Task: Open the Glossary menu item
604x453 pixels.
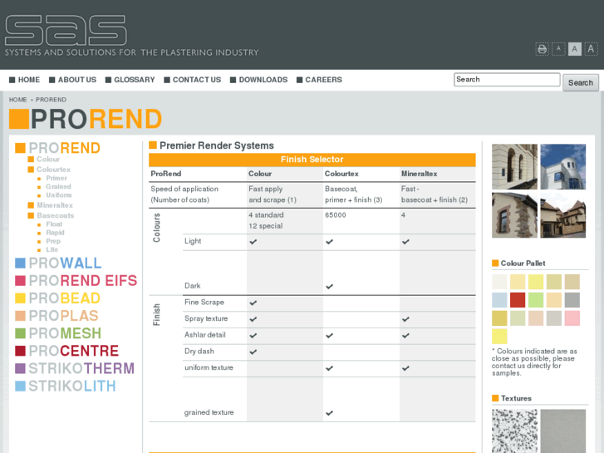Action: [x=130, y=80]
